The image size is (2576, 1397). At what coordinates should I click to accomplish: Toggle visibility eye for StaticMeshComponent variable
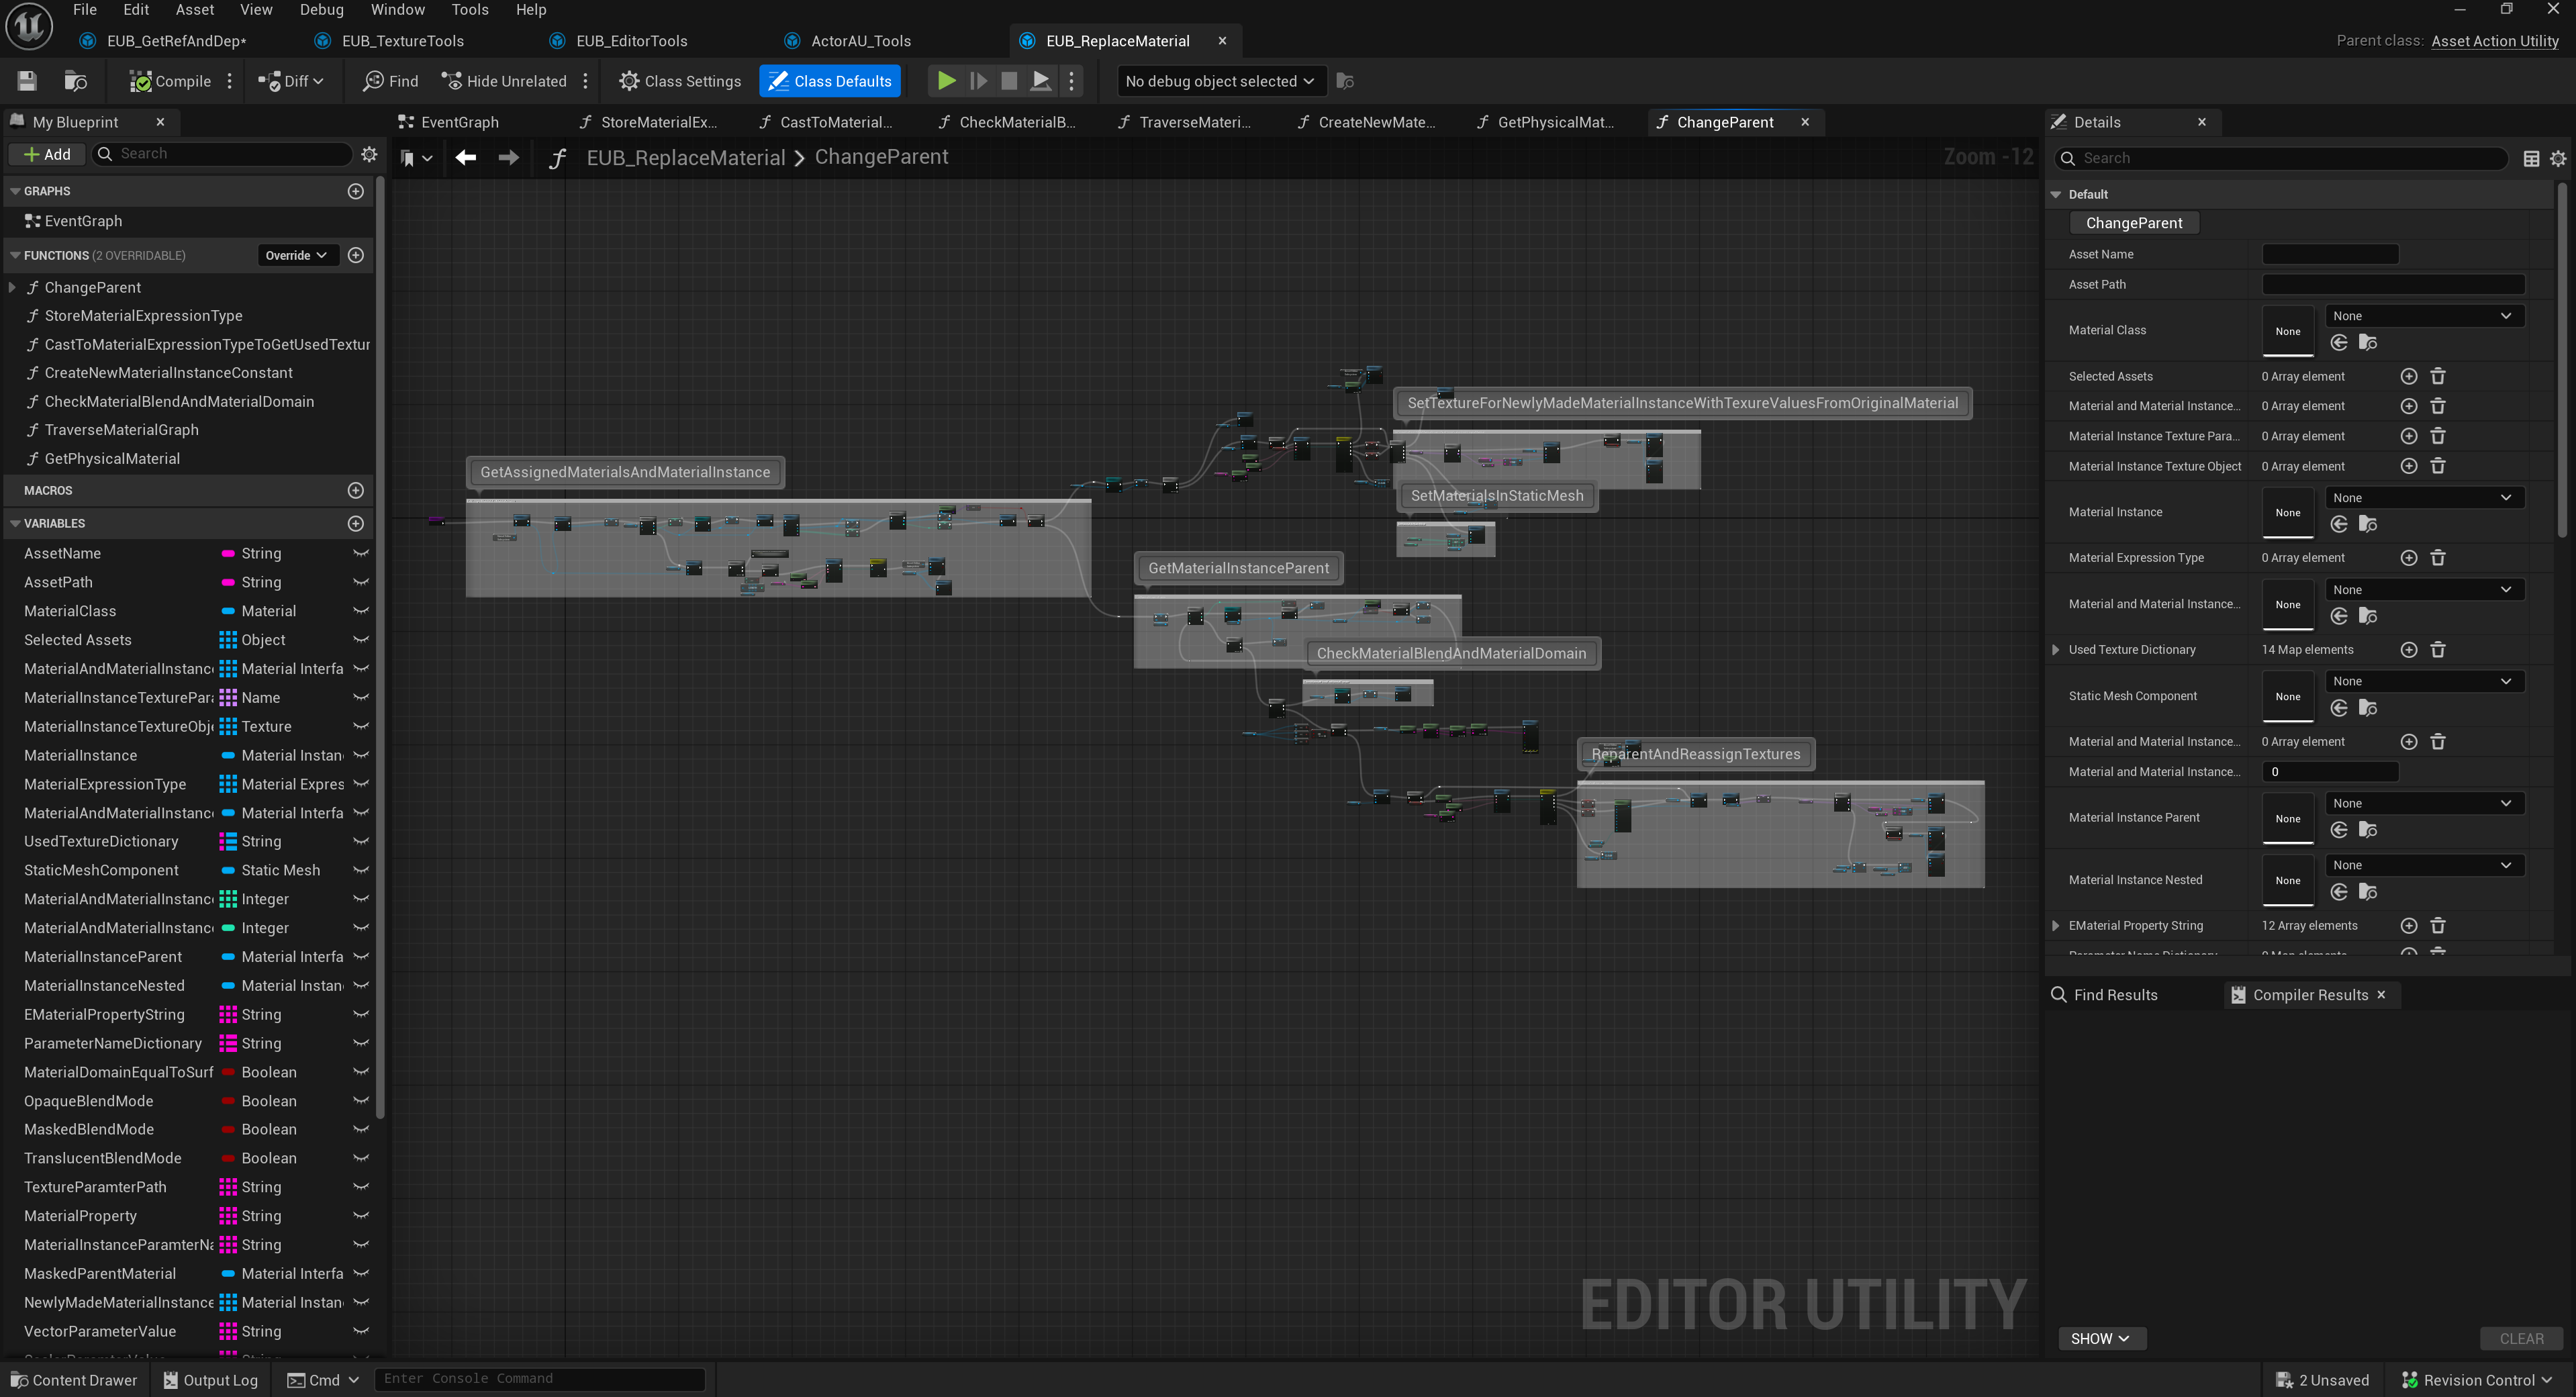[x=361, y=870]
